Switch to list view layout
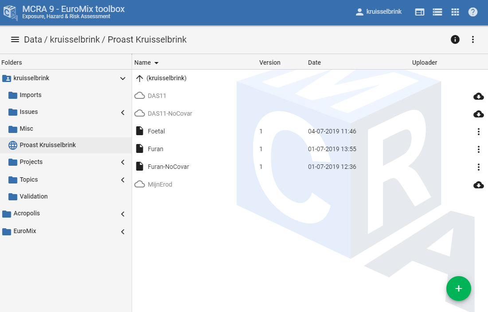 pyautogui.click(x=437, y=12)
